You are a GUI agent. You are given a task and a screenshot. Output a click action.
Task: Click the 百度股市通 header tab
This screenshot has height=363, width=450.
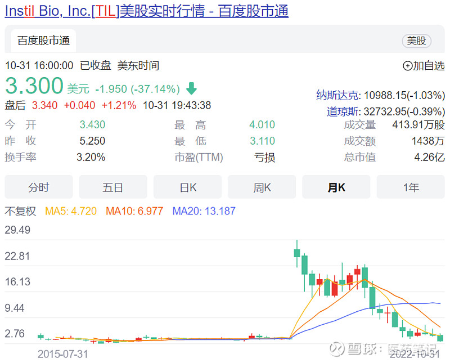tap(43, 41)
